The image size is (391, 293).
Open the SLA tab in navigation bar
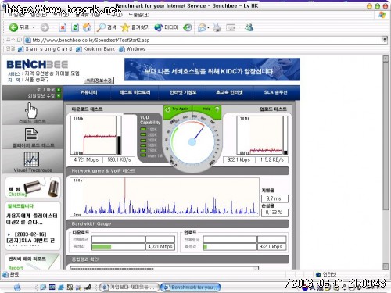[x=275, y=92]
